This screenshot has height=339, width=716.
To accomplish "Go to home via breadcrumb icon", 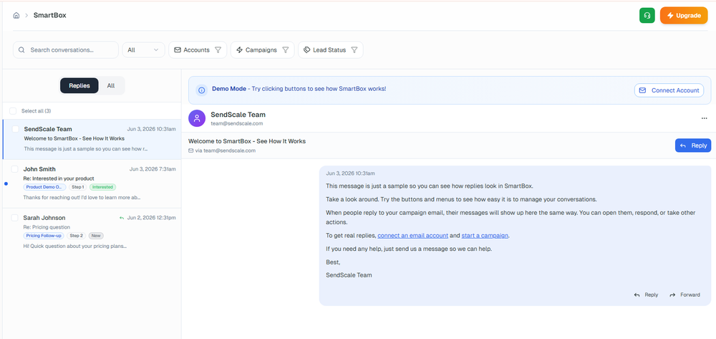I will point(16,16).
